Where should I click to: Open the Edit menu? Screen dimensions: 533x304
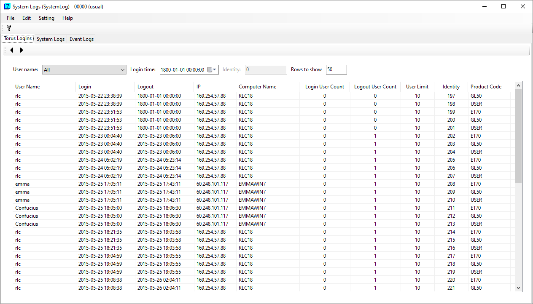27,18
